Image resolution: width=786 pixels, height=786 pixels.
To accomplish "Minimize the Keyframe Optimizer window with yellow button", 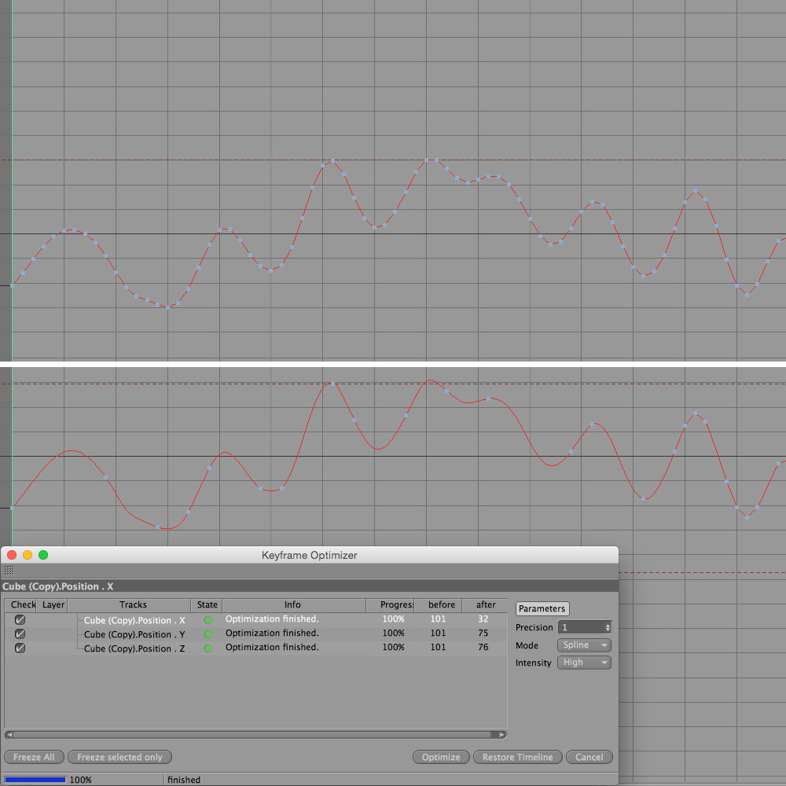I will pyautogui.click(x=28, y=555).
